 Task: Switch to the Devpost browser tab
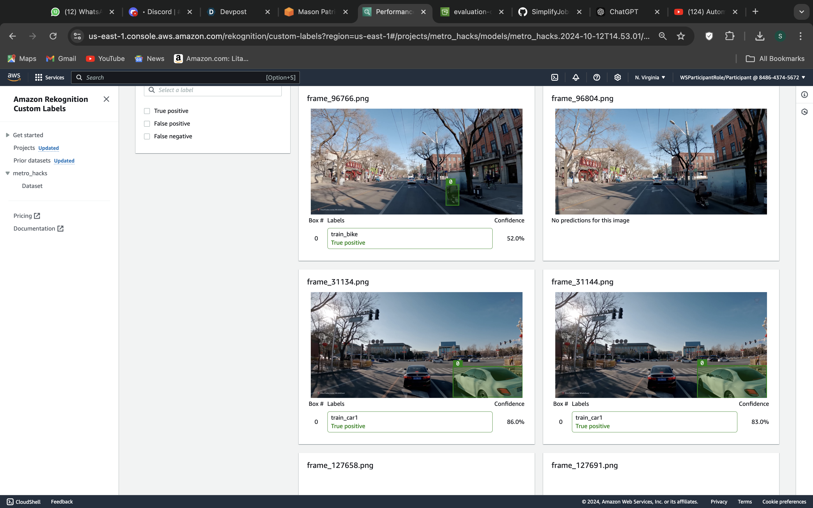point(233,12)
